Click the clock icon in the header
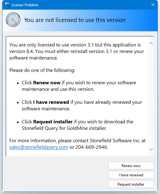160x194 pixels. (13, 20)
